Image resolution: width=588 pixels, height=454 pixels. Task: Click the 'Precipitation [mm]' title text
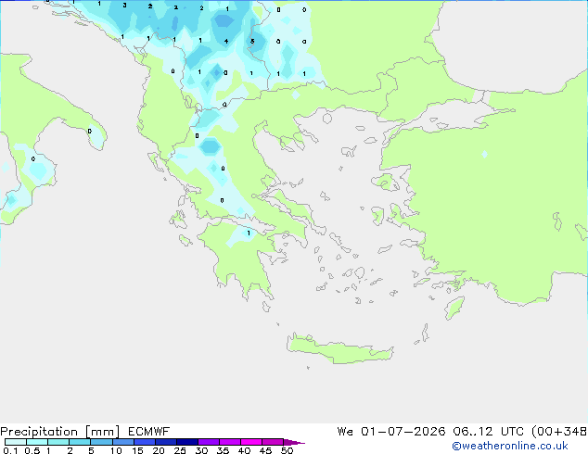60,432
